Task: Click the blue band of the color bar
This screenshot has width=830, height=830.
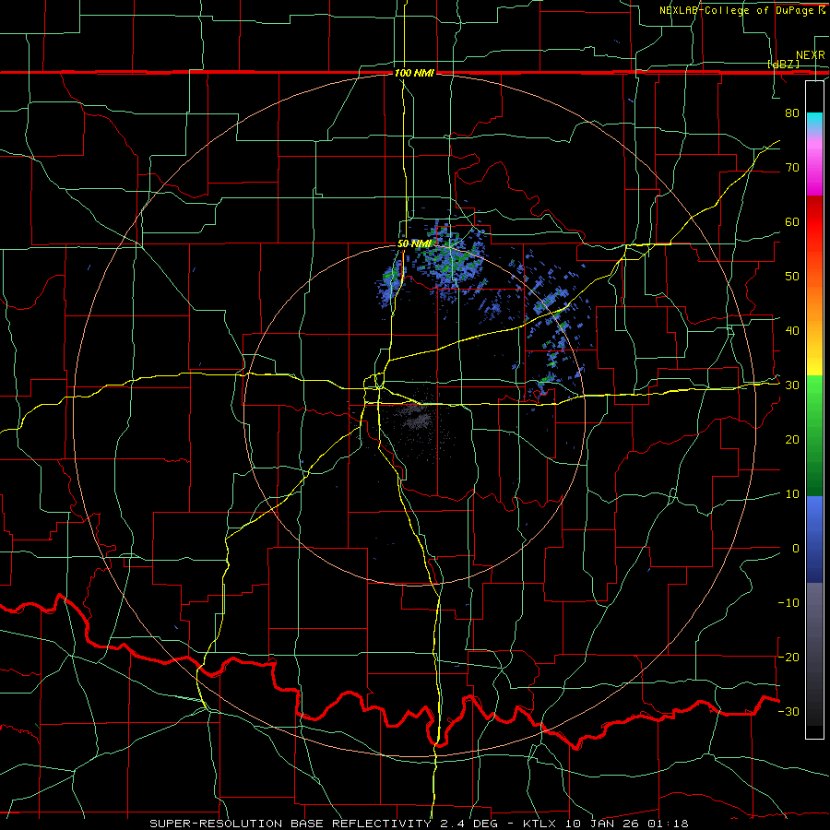Action: click(814, 539)
